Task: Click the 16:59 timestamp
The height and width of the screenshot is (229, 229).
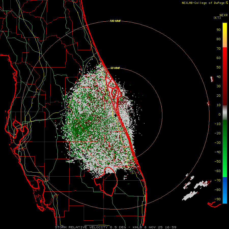Action: click(171, 227)
